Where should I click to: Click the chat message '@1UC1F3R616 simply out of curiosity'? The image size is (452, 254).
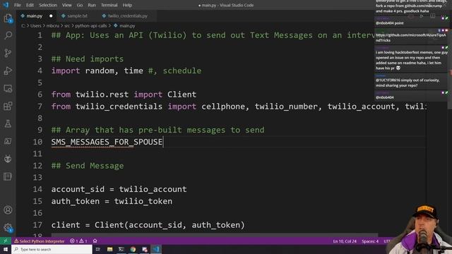408,80
